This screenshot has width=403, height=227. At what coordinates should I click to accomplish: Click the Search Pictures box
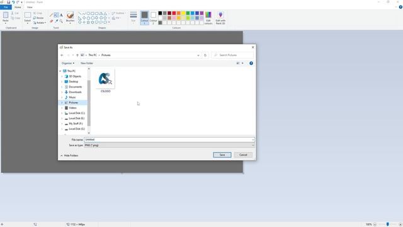pyautogui.click(x=232, y=55)
